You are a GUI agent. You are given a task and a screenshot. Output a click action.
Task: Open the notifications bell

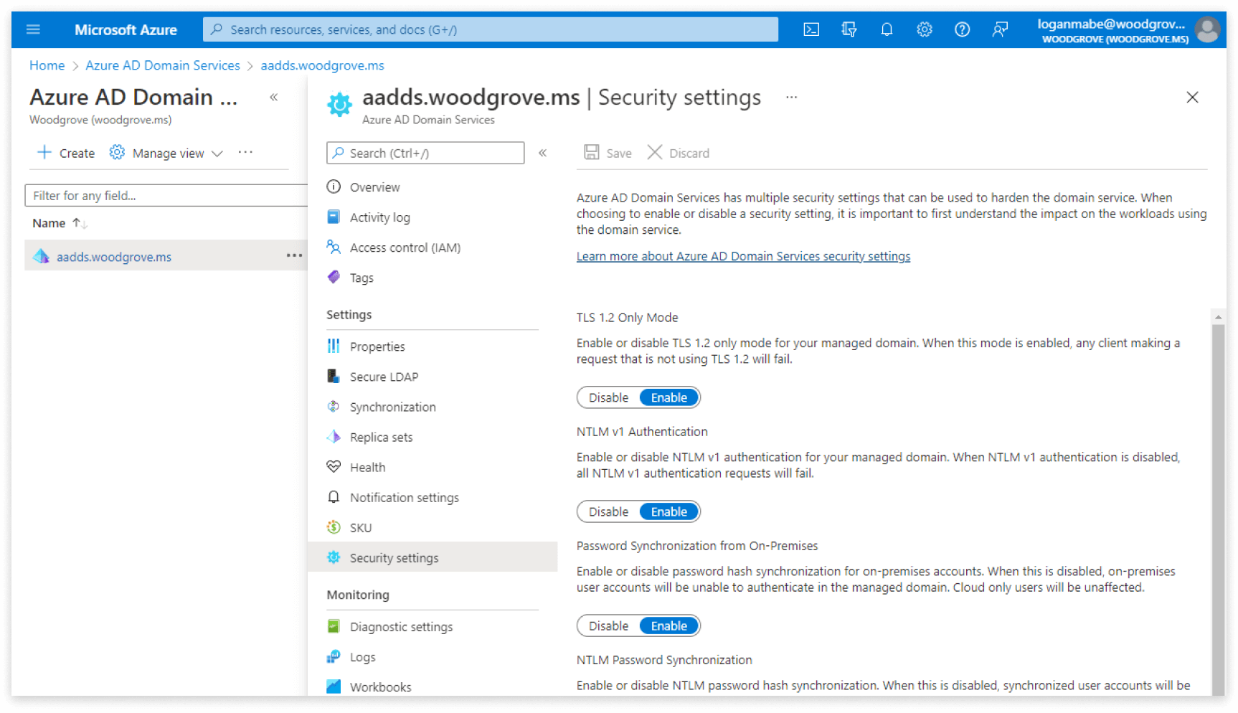(887, 29)
